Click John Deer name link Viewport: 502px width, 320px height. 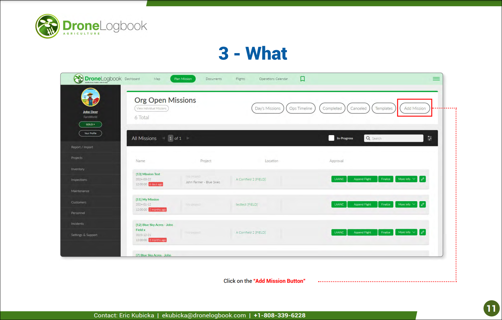coord(90,112)
